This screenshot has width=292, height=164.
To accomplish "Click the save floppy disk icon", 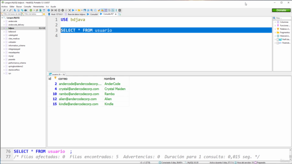I will coord(85,10).
